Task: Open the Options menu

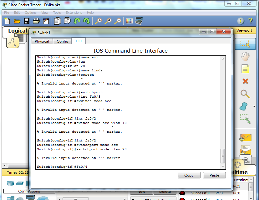Action: 31,13
